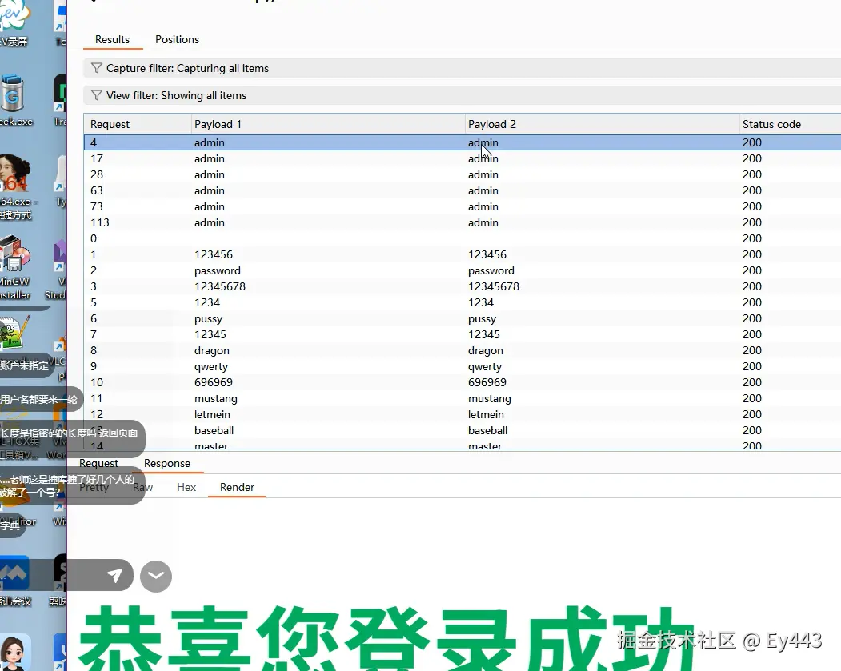Click Payload 1 'admin' in request 113 row
841x671 pixels.
pos(209,222)
